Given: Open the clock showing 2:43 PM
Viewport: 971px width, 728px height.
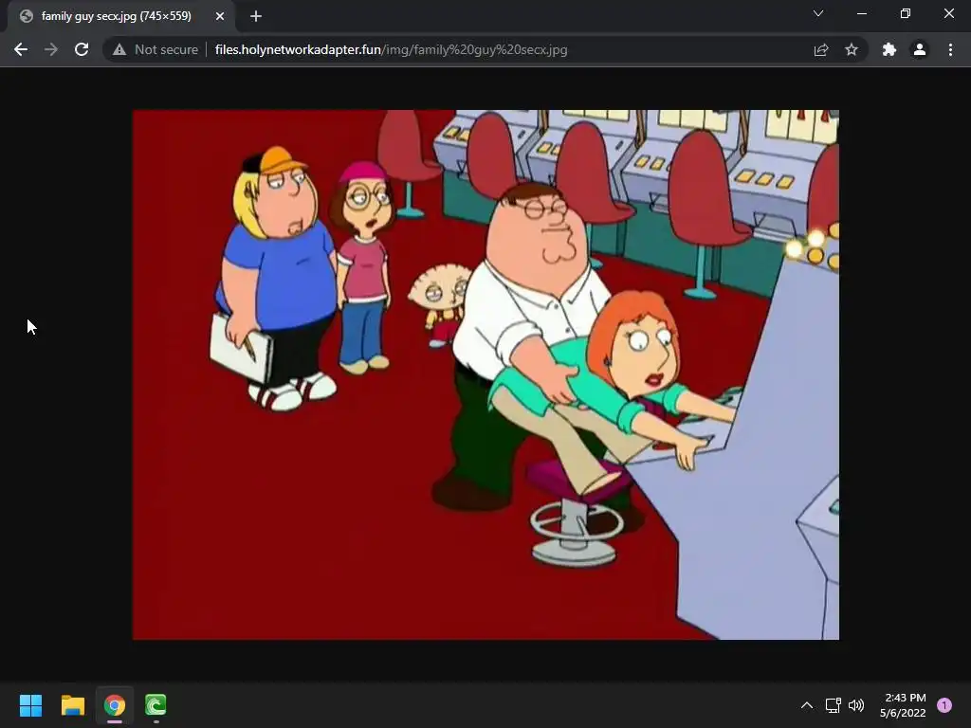Looking at the screenshot, I should click(x=903, y=705).
